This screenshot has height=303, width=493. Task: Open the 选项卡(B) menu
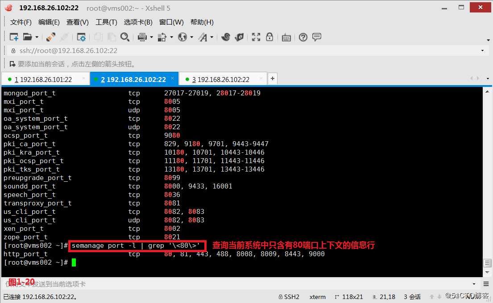pos(138,22)
